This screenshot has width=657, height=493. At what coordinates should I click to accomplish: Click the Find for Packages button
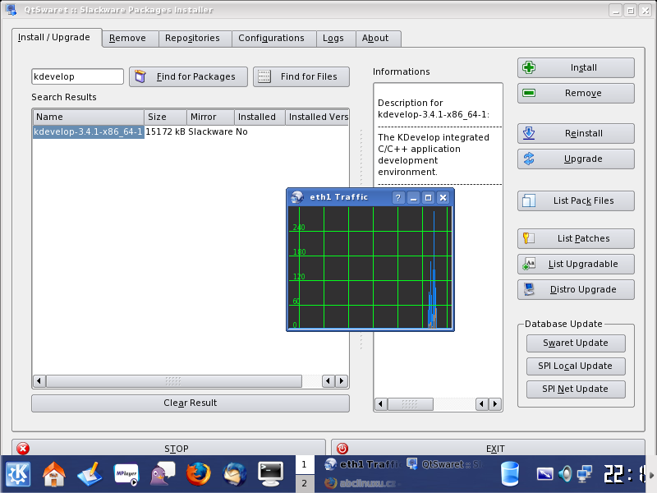(x=188, y=76)
